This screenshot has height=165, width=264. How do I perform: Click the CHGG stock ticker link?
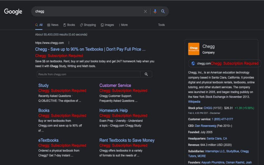click(208, 108)
